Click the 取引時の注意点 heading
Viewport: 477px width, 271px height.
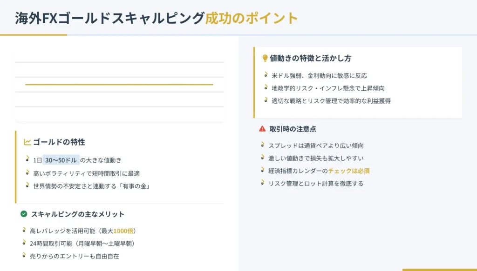(x=293, y=129)
